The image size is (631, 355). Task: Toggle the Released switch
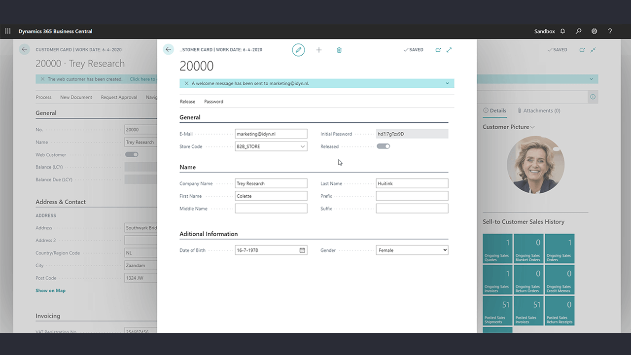click(383, 146)
